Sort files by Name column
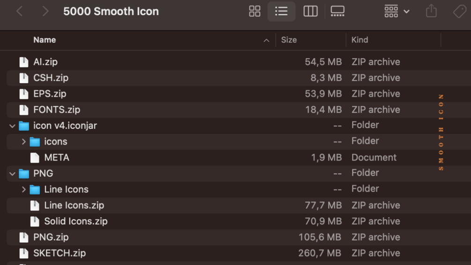 [45, 40]
